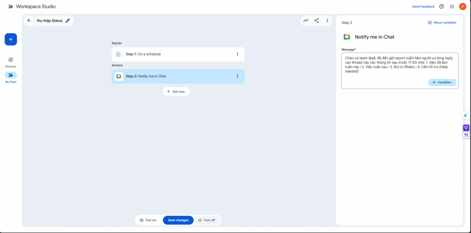Click the blue plus create button
The image size is (471, 233).
11,40
